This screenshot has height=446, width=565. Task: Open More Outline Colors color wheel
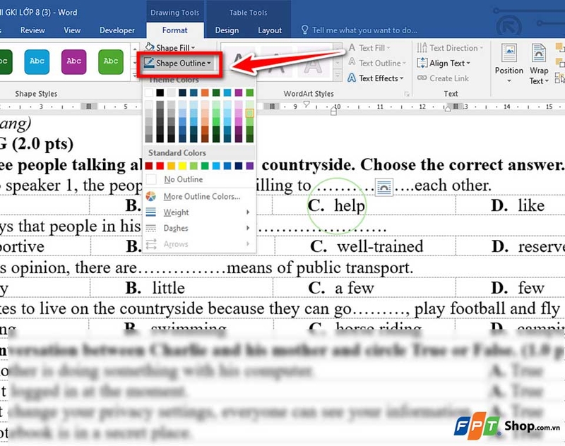coord(151,196)
